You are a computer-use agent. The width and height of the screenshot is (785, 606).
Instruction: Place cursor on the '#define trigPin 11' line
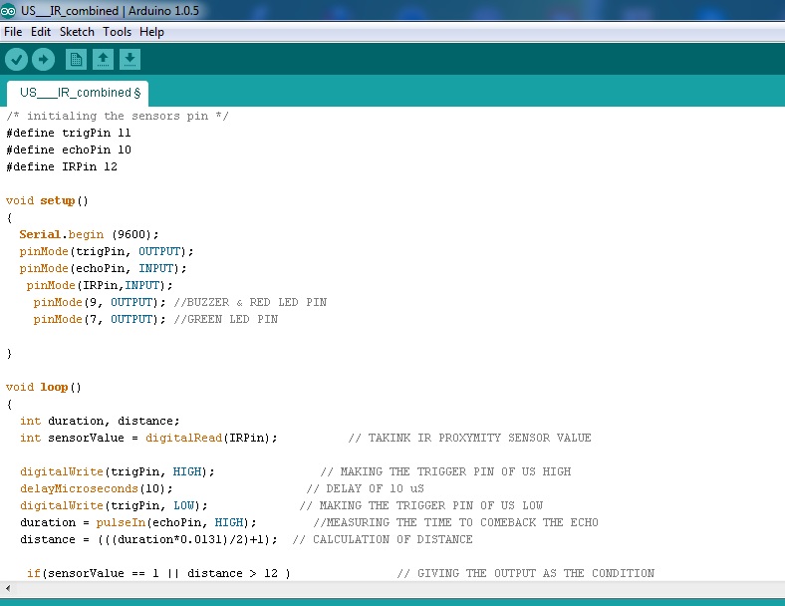(69, 133)
